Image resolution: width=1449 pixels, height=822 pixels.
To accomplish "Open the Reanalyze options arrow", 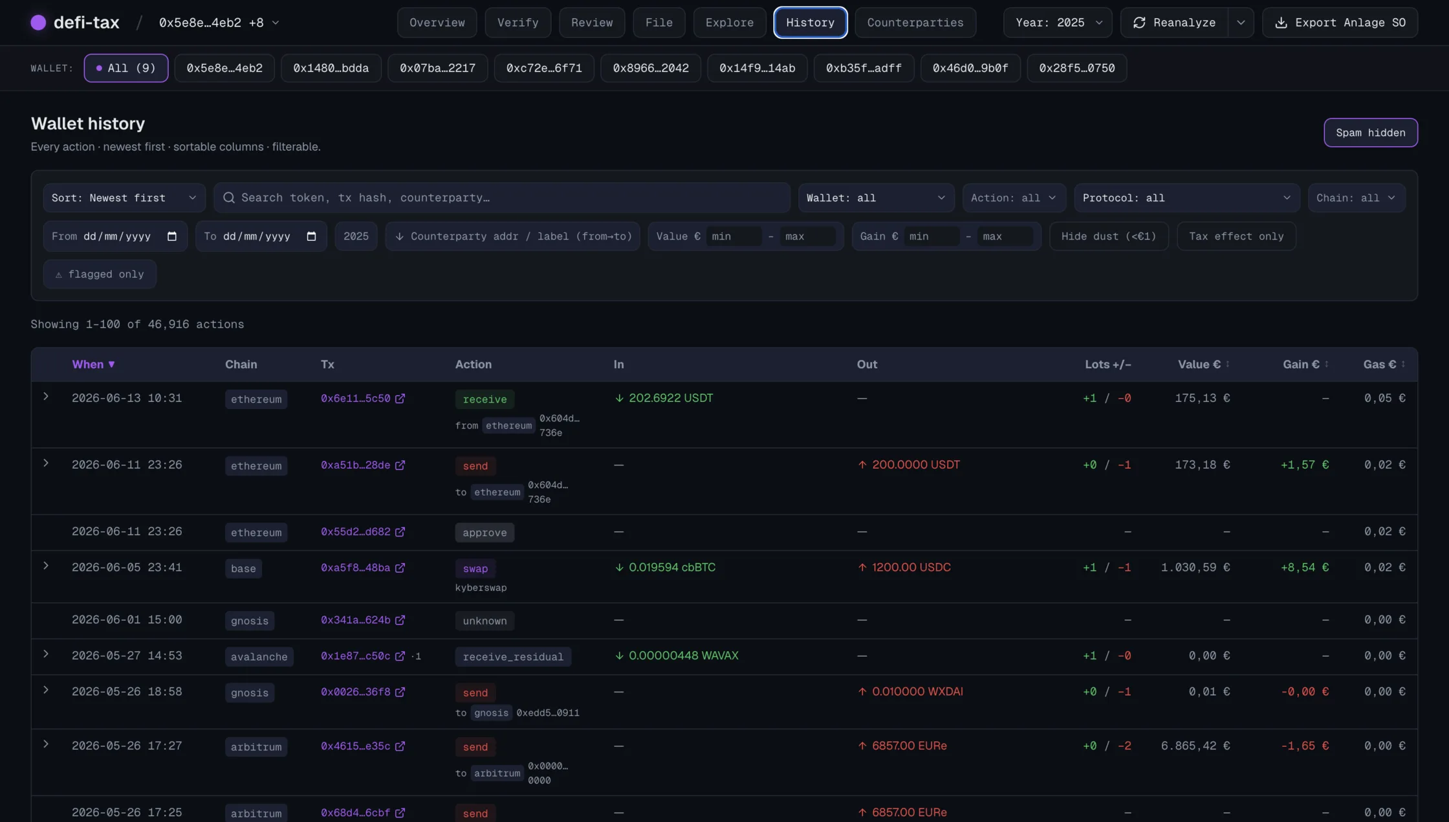I will point(1241,23).
